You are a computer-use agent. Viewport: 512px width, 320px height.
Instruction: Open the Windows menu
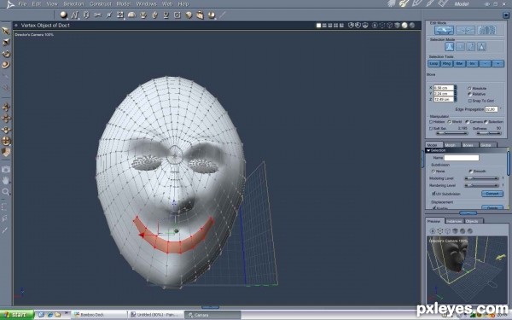146,4
